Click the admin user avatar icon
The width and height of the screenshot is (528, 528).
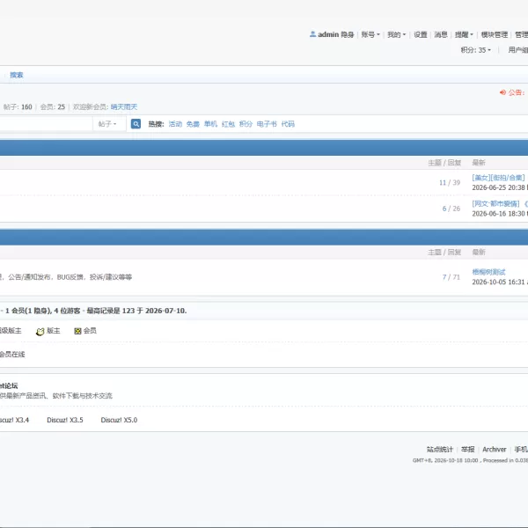[x=312, y=34]
